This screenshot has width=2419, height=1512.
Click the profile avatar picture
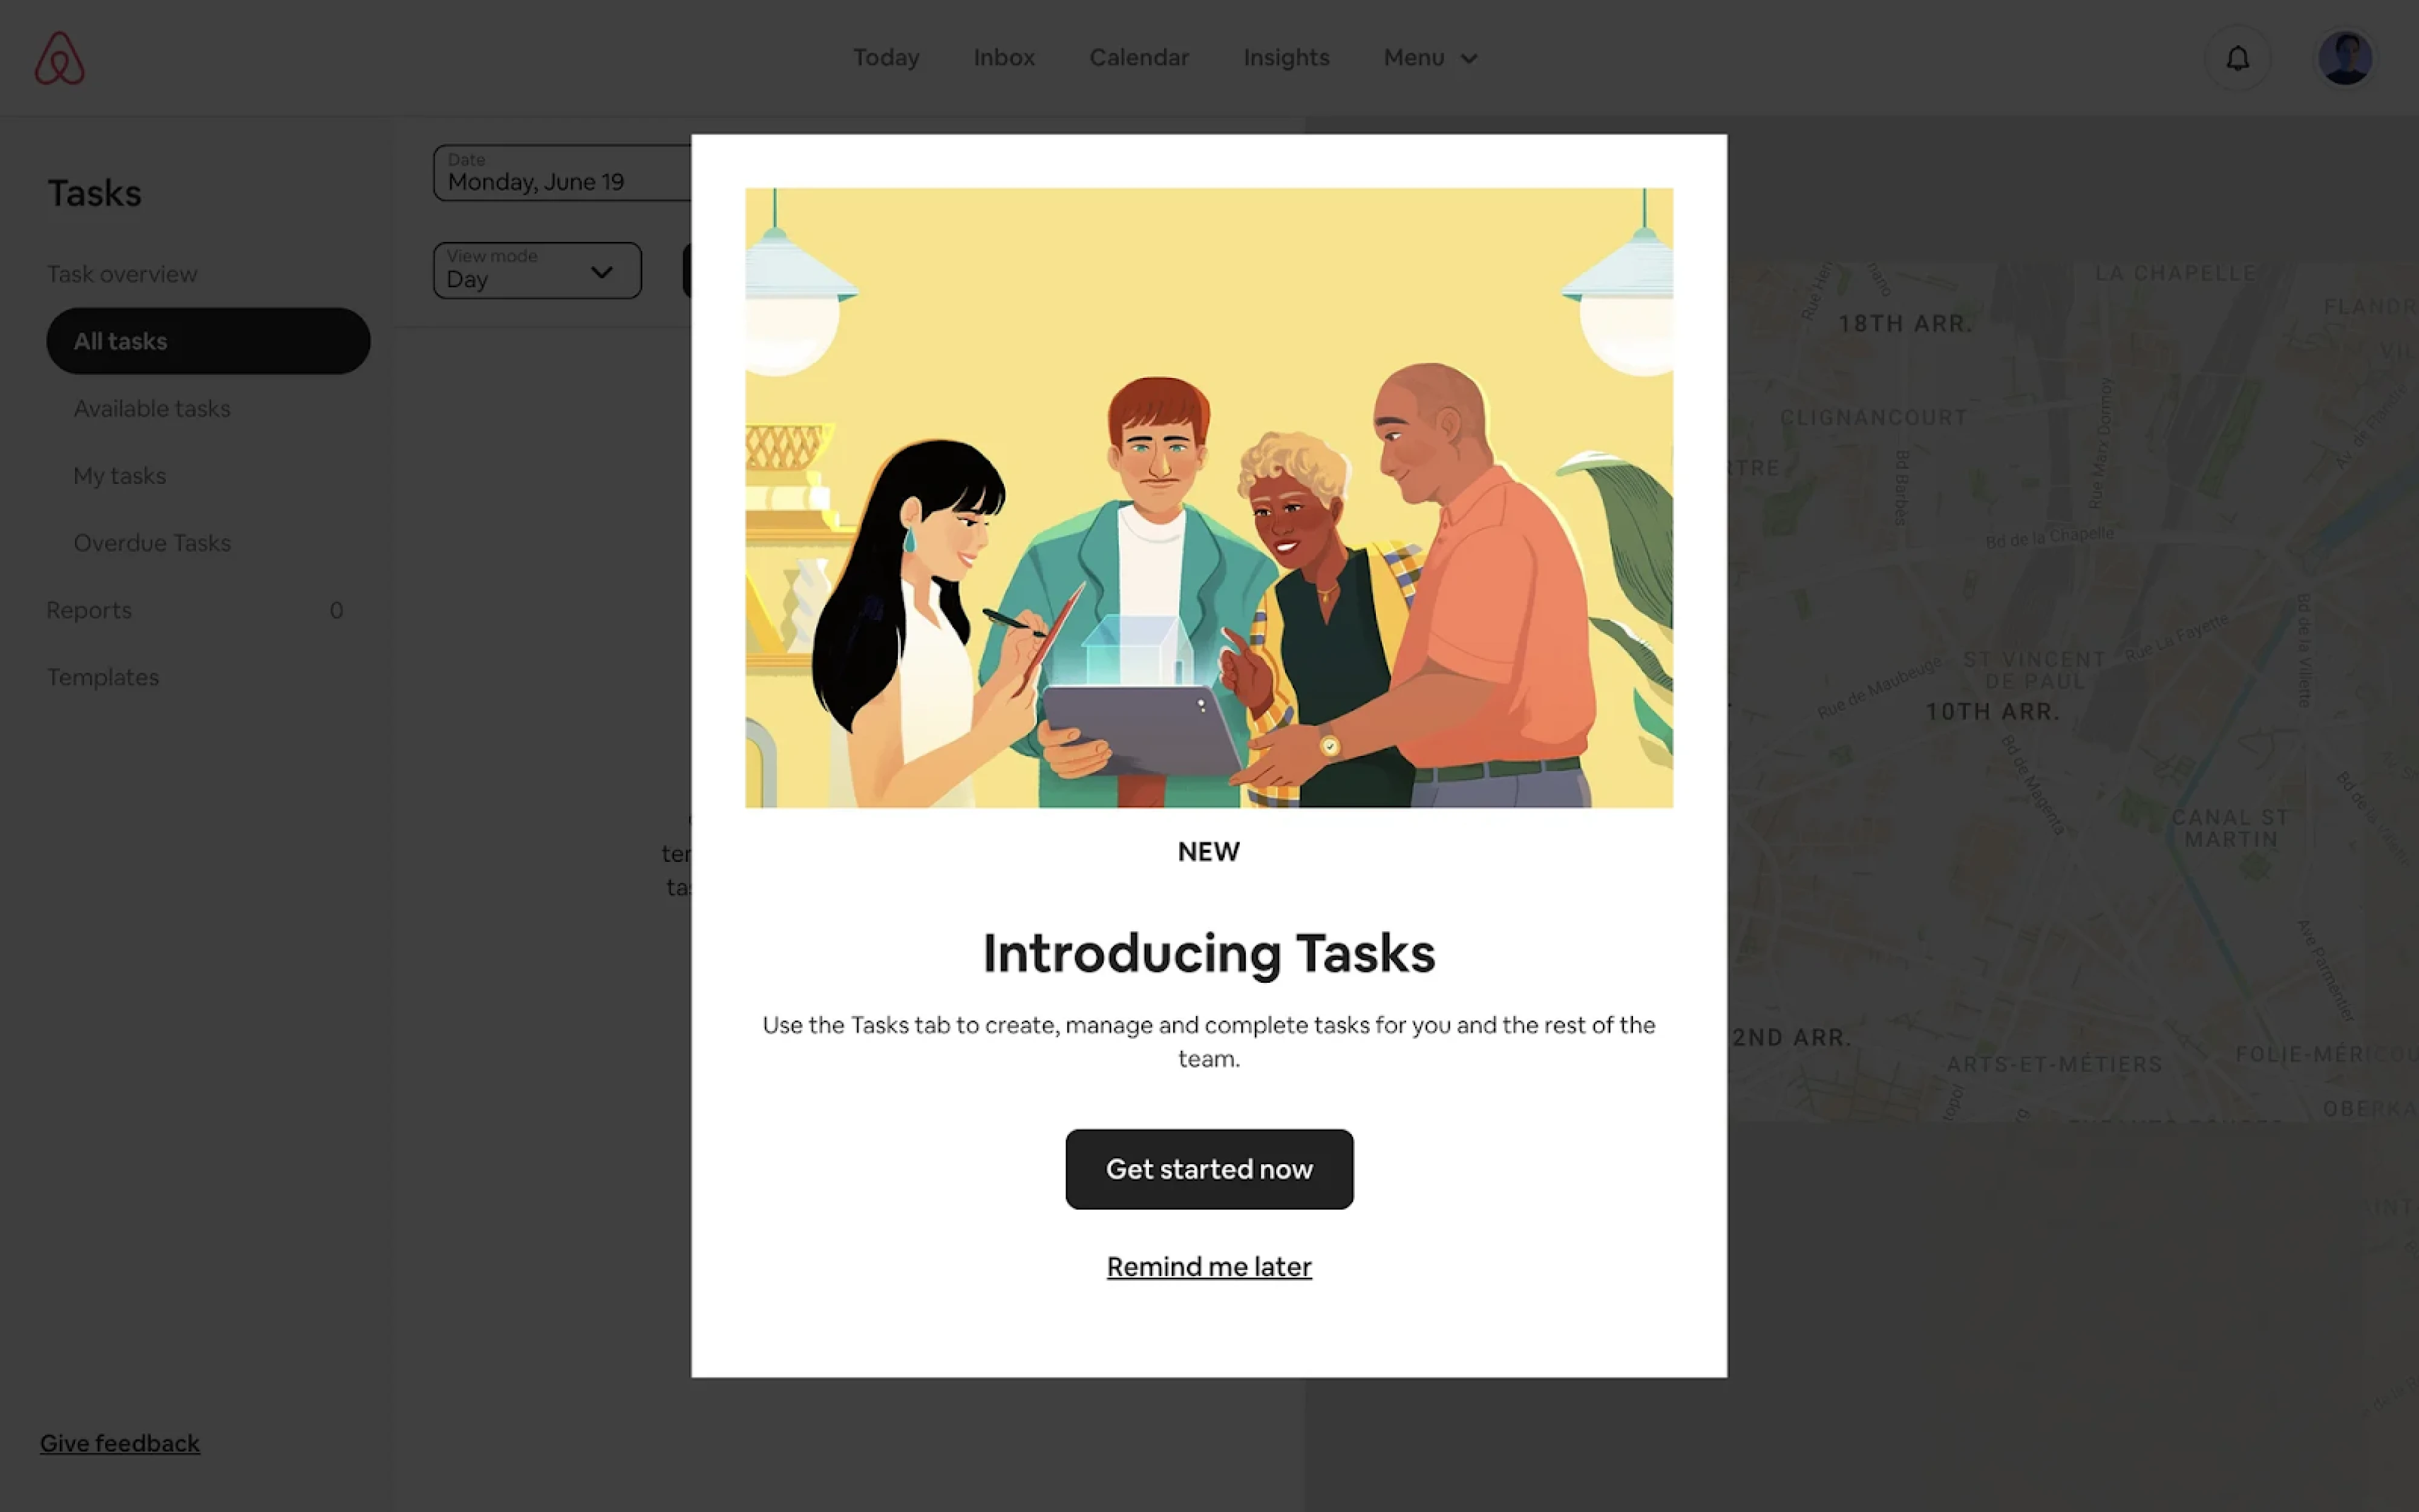(2345, 57)
